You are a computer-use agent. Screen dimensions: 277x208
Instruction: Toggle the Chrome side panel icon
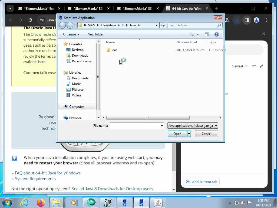point(247,20)
